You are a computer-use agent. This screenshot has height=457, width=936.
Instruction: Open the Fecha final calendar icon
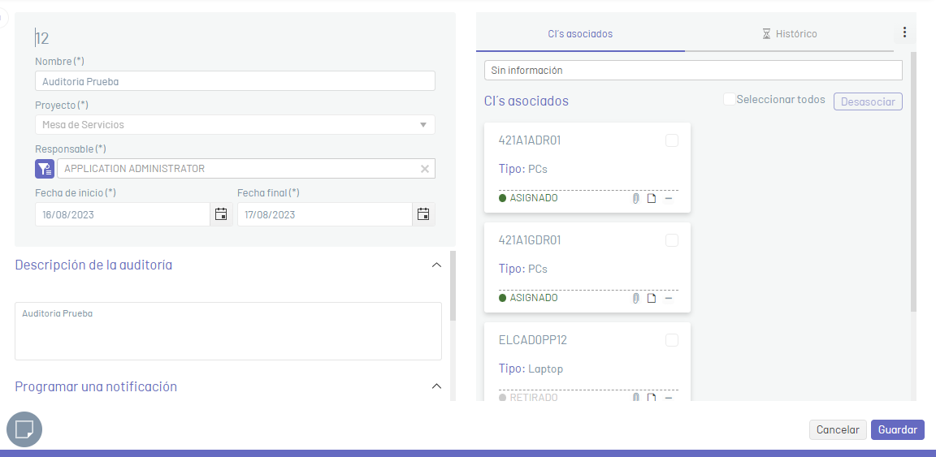423,214
